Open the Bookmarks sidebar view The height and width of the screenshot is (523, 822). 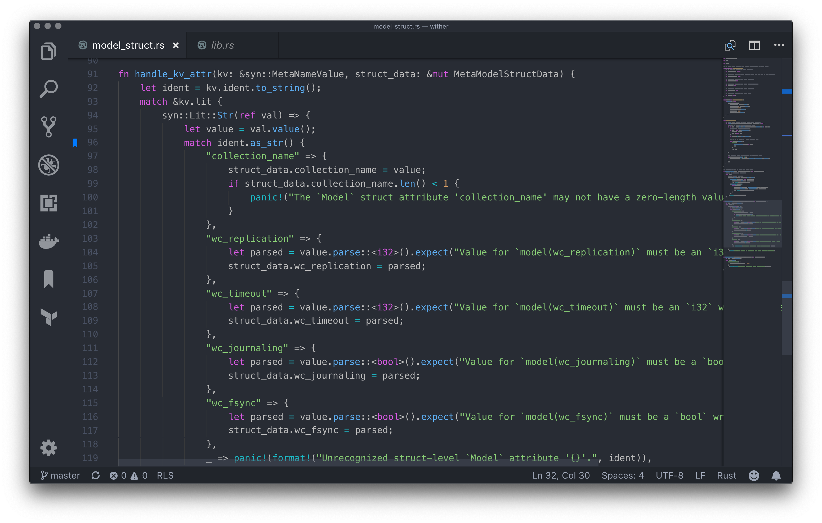pos(49,279)
